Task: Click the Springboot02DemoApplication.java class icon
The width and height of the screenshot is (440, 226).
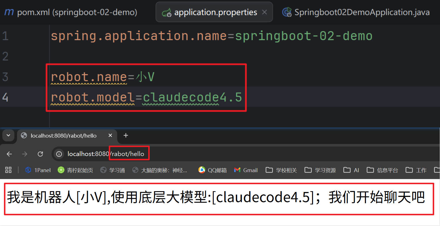Action: tap(287, 12)
